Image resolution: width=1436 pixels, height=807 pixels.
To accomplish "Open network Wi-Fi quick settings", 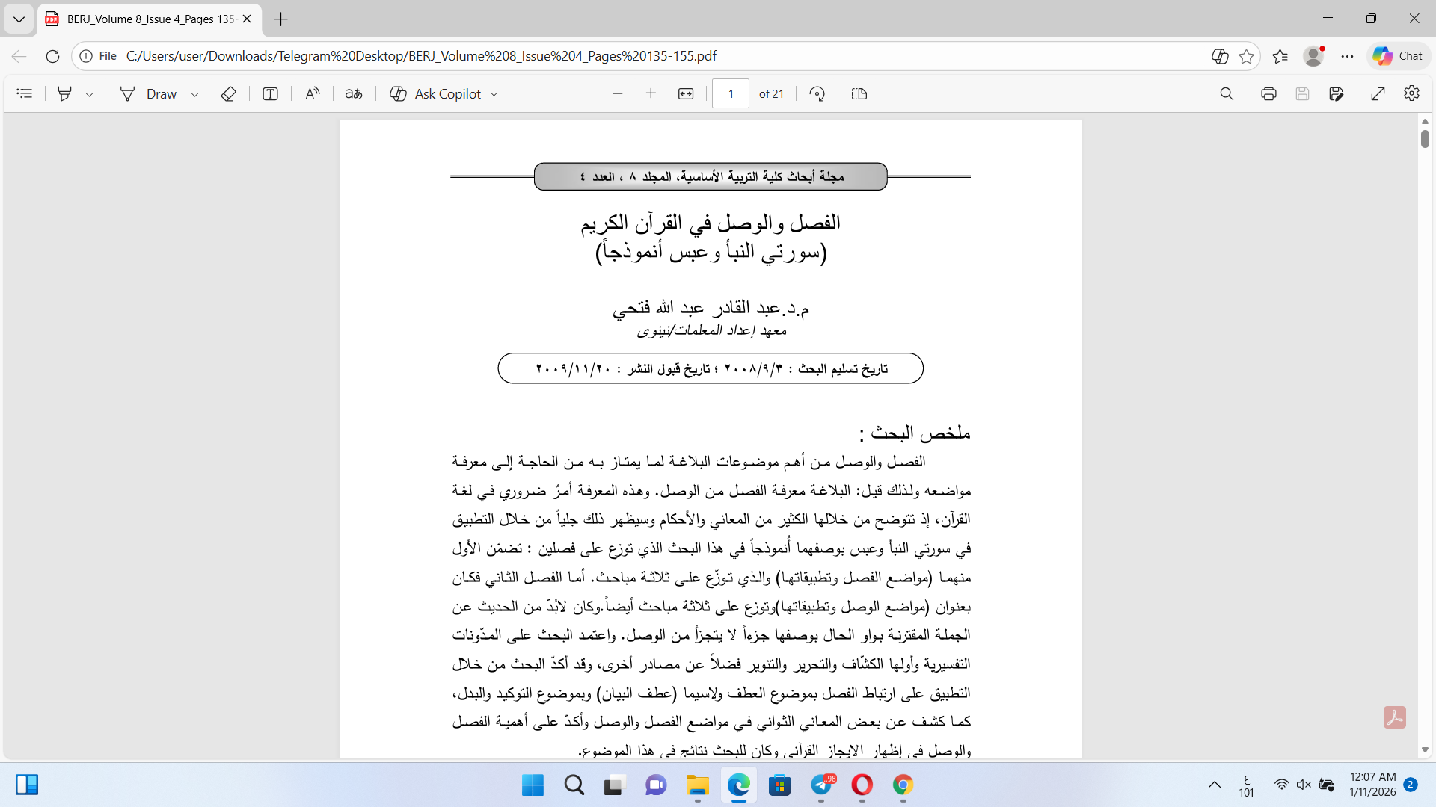I will click(x=1282, y=785).
